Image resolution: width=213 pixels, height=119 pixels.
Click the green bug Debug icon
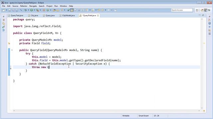[26, 10]
